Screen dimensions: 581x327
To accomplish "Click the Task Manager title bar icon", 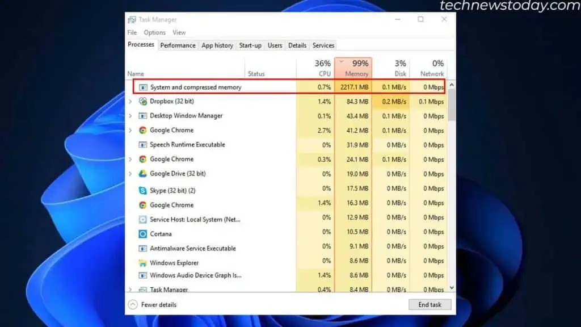I will click(132, 20).
